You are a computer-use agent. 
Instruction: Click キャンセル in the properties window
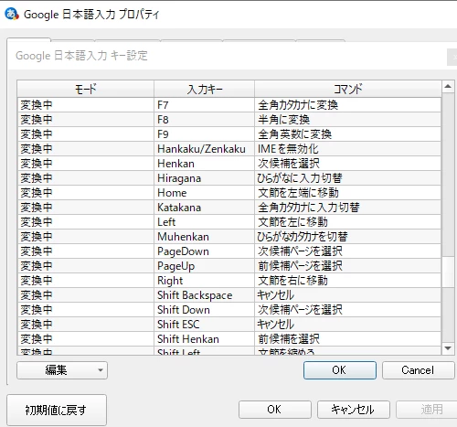[354, 410]
